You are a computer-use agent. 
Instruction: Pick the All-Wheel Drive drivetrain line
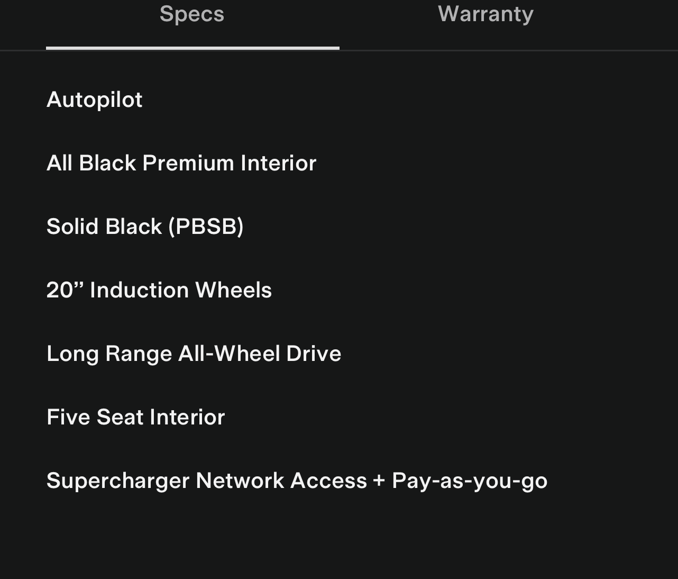pyautogui.click(x=259, y=354)
